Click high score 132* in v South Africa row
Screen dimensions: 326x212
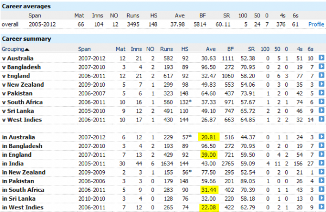click(x=186, y=102)
